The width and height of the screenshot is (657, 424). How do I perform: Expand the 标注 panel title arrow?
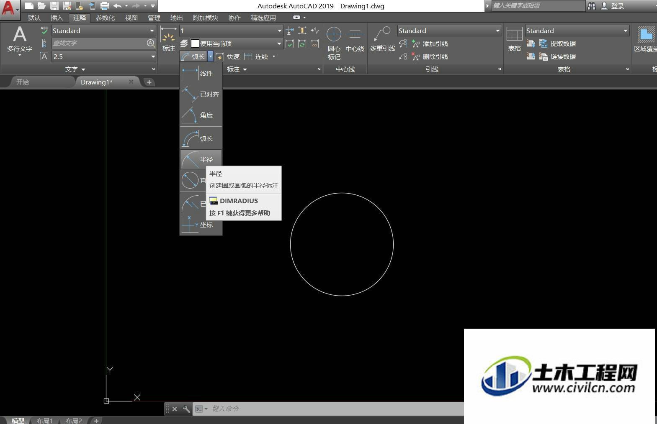click(x=245, y=69)
